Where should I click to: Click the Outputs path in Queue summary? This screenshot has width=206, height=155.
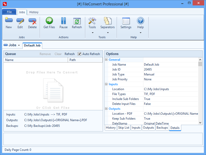(x=56, y=120)
